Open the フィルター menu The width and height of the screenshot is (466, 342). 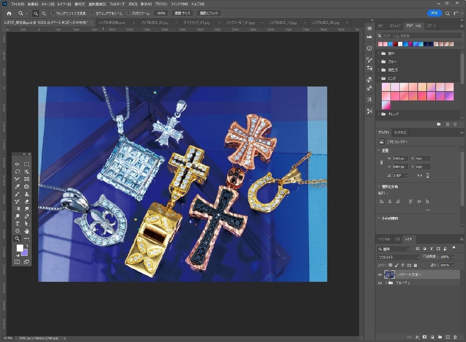point(117,4)
